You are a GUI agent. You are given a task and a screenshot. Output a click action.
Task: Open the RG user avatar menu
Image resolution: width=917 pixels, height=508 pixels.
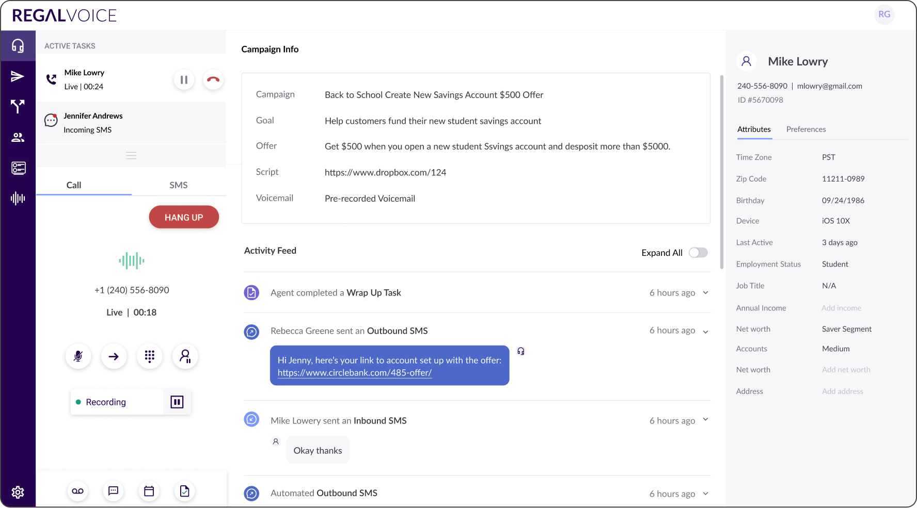884,14
